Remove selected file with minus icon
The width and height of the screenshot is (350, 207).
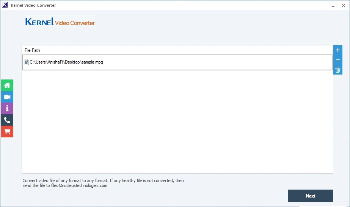click(x=338, y=60)
